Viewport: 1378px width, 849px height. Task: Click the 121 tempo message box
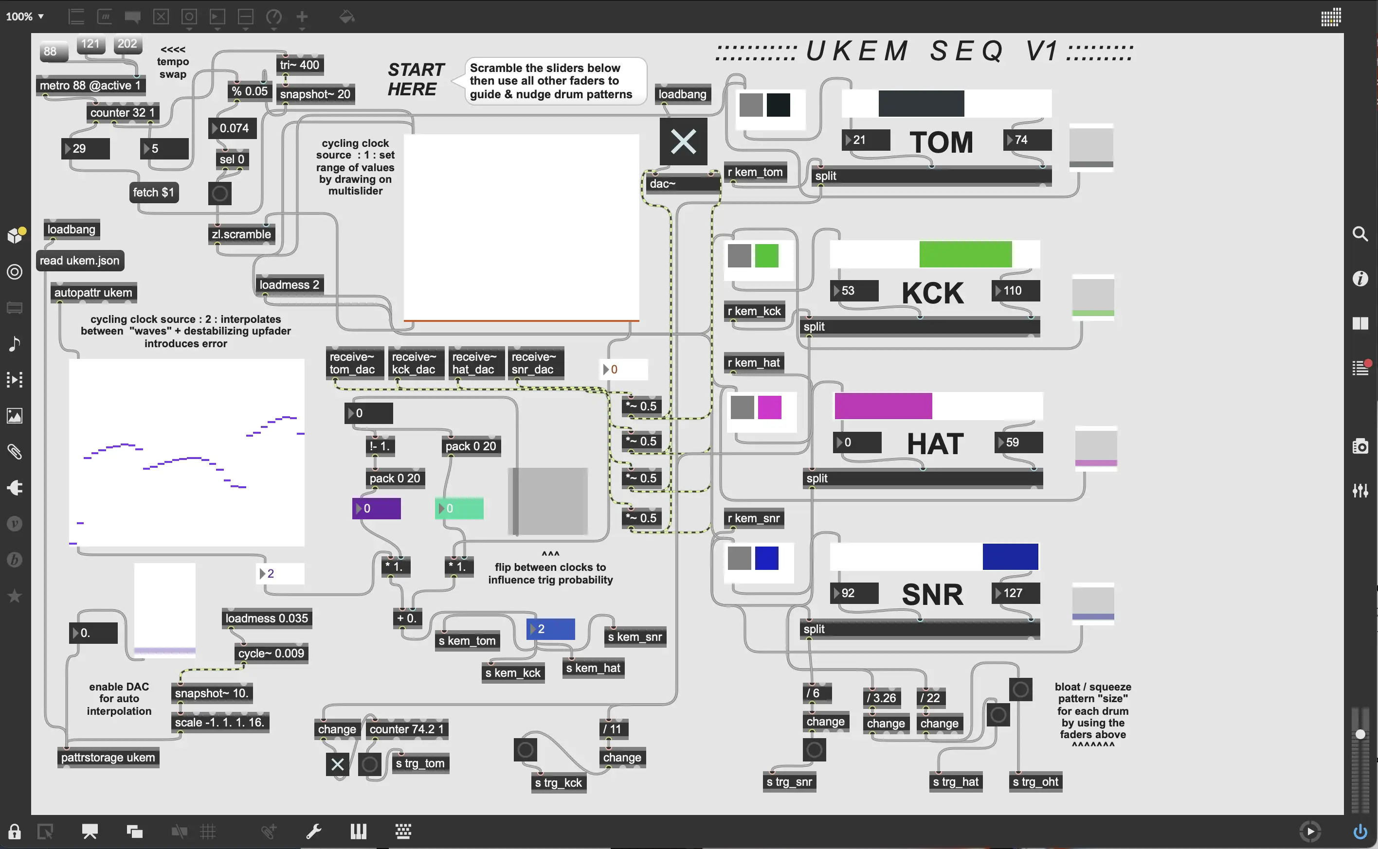pos(91,44)
